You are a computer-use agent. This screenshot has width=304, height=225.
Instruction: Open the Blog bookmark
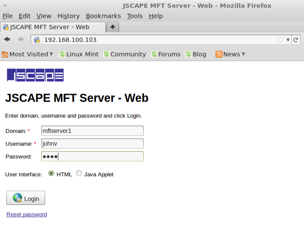pos(196,54)
